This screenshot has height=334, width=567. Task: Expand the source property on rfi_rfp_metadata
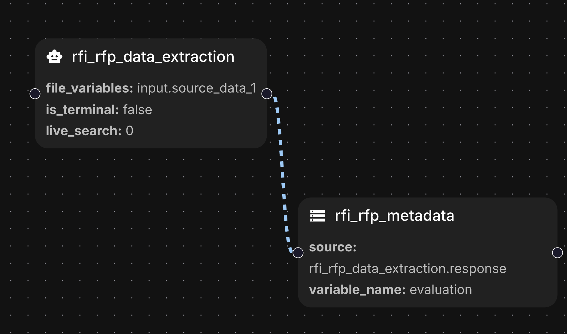coord(332,247)
